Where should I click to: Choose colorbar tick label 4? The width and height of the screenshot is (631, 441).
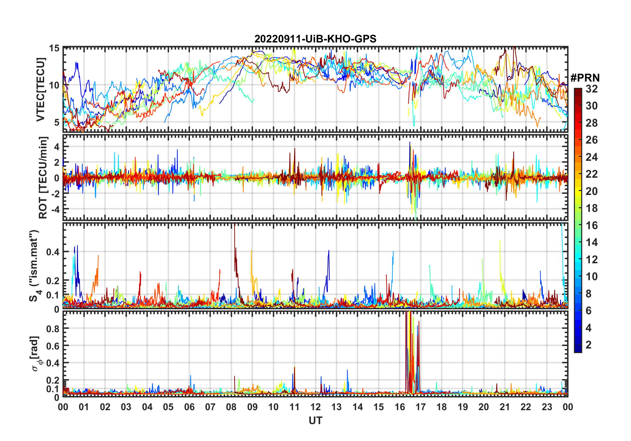[589, 328]
